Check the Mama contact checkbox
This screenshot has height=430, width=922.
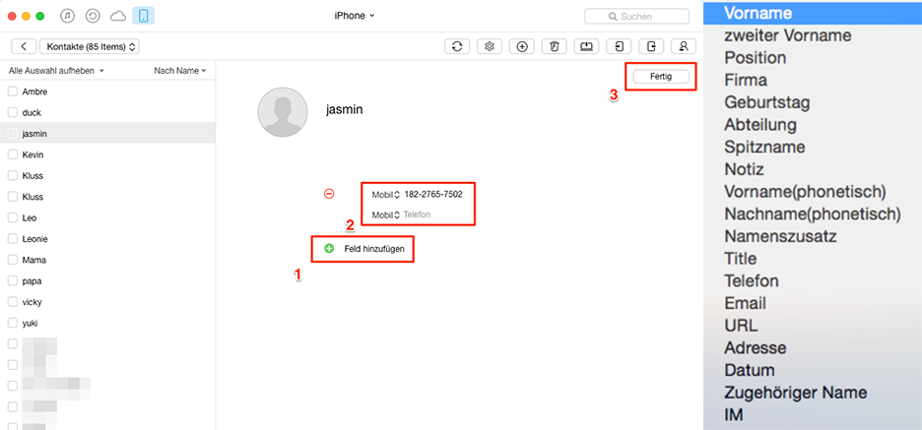click(13, 260)
